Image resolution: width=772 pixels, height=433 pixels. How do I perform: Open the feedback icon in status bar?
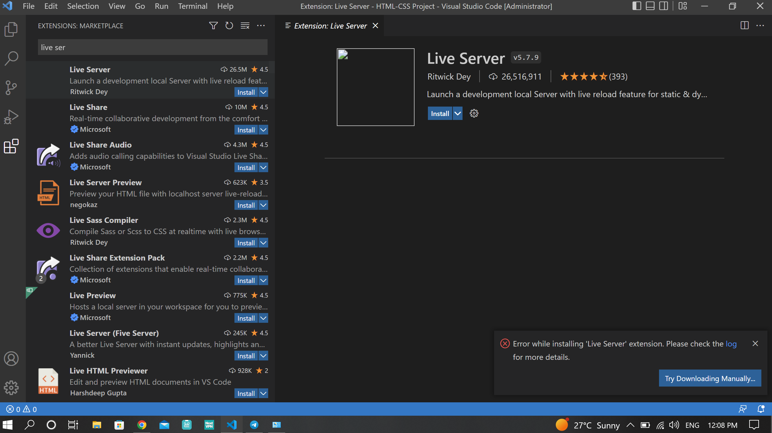(743, 409)
